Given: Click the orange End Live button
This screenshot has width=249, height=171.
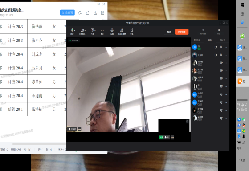Looking at the screenshot, I should [182, 32].
